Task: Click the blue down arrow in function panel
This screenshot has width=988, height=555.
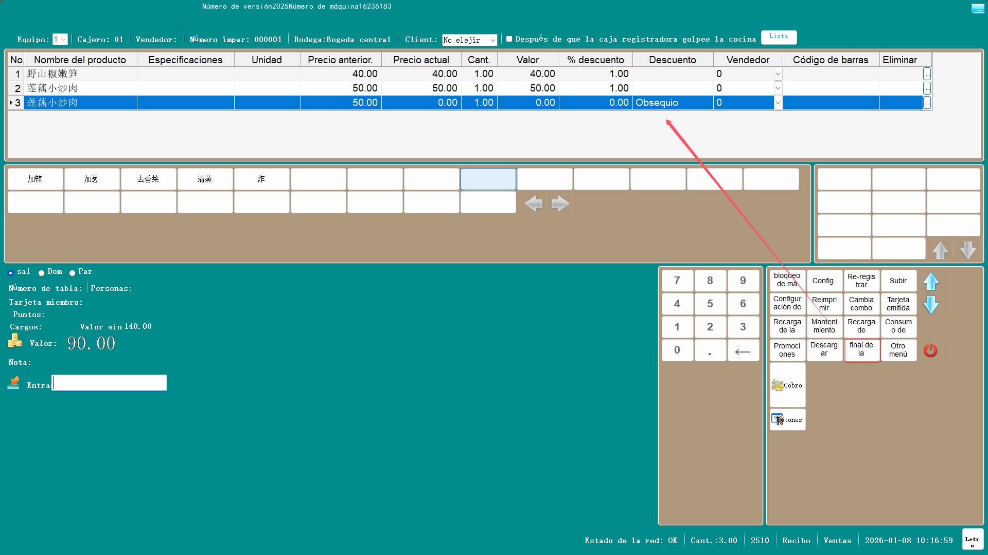Action: (931, 305)
